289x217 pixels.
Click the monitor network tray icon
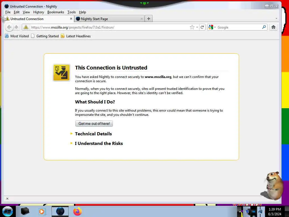[x=254, y=212]
